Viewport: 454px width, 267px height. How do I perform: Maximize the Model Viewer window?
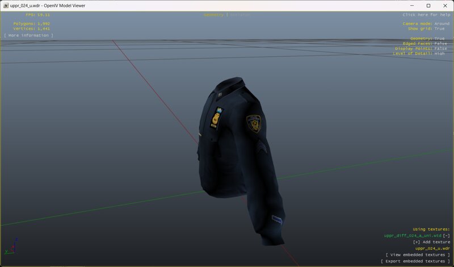point(428,6)
